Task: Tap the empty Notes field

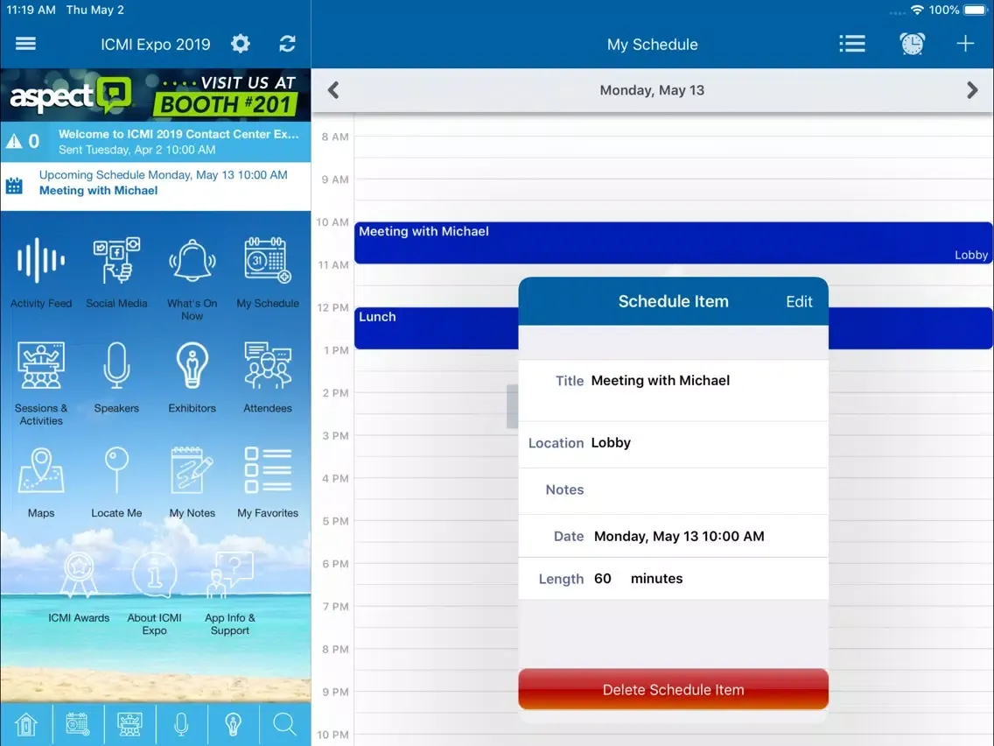Action: pyautogui.click(x=673, y=489)
